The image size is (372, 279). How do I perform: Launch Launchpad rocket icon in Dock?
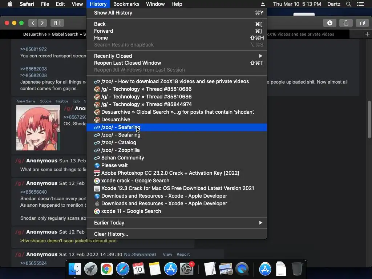point(90,269)
